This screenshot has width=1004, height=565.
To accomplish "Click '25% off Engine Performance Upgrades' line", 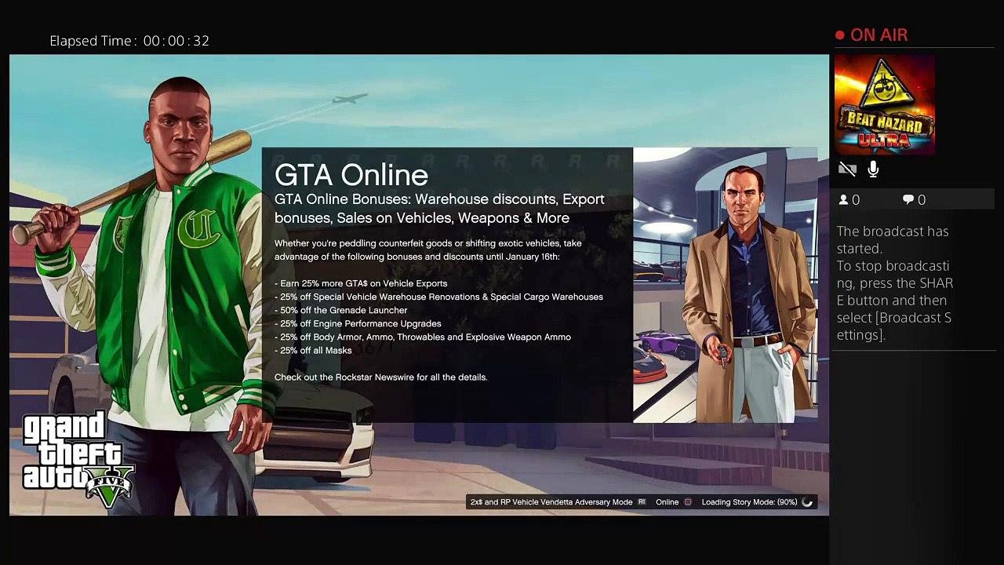I will coord(358,323).
